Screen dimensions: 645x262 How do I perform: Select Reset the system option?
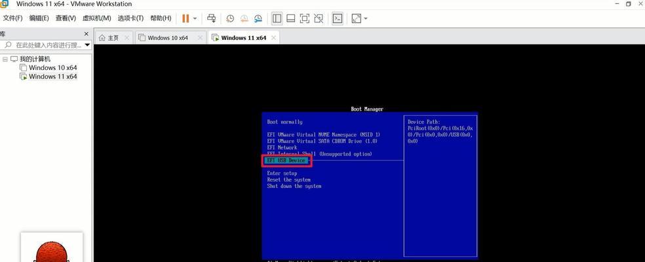[x=289, y=179]
